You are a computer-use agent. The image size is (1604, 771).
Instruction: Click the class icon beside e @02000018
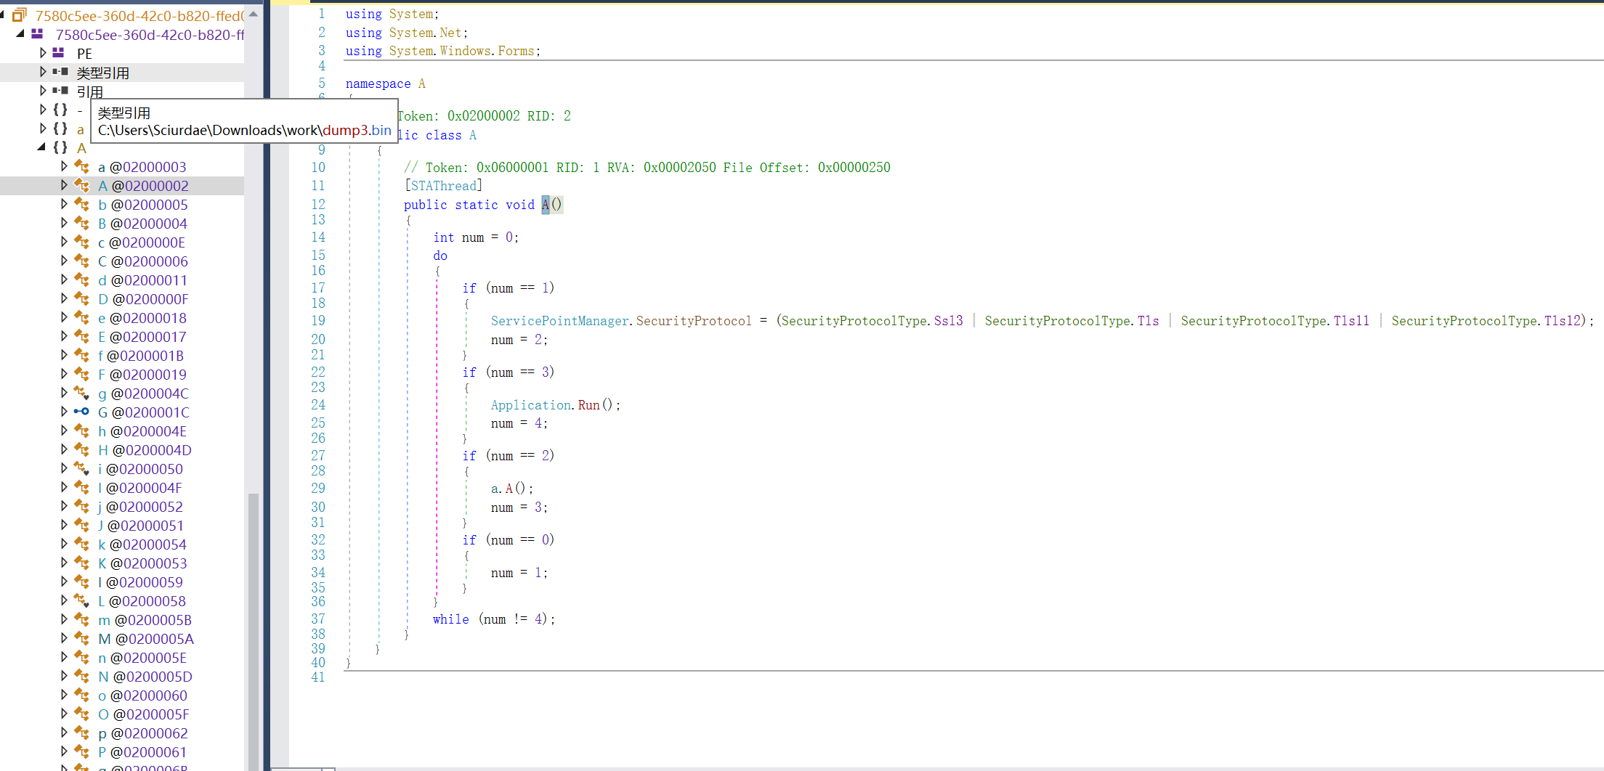[x=81, y=318]
